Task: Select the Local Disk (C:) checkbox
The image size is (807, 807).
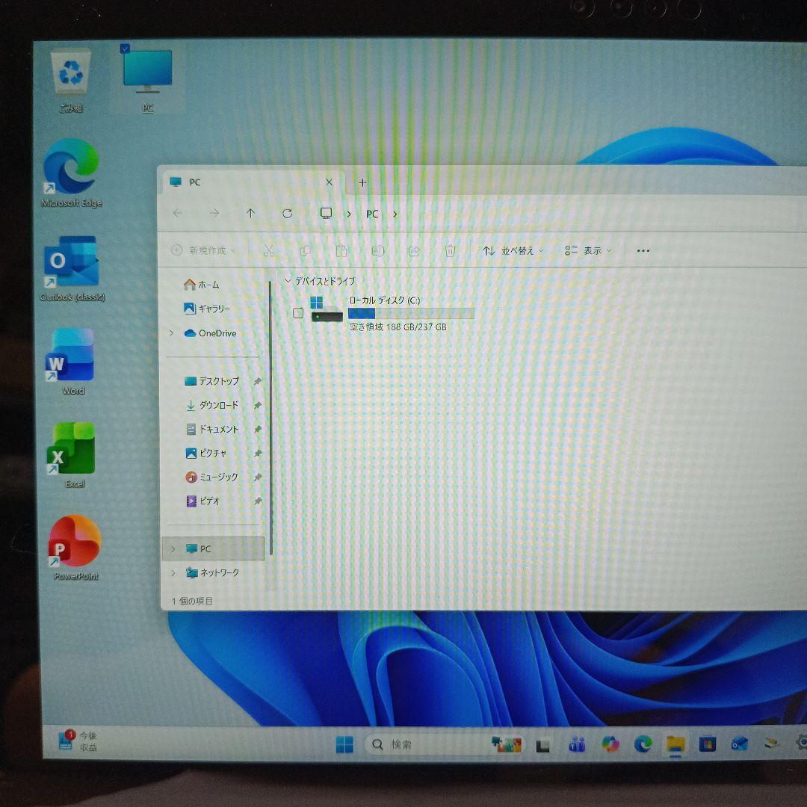Action: (297, 313)
